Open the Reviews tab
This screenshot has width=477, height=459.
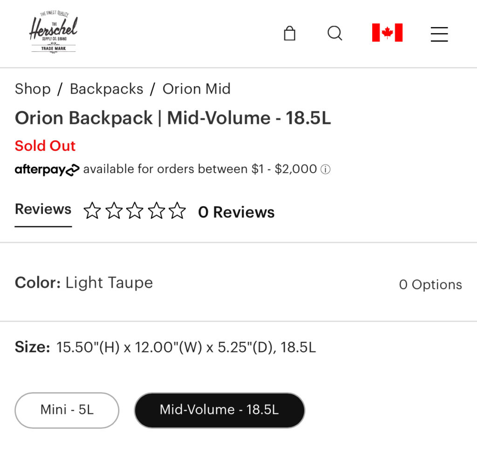43,209
